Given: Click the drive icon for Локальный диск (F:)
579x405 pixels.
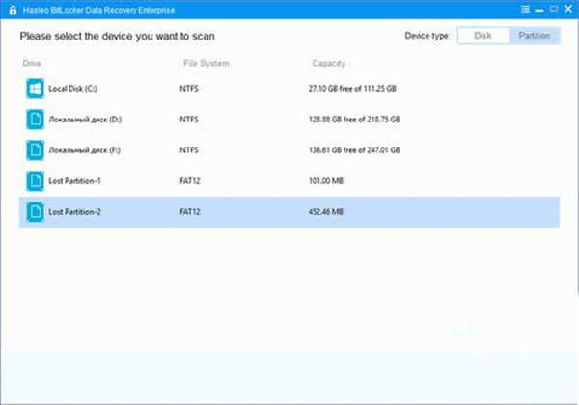Looking at the screenshot, I should [35, 150].
